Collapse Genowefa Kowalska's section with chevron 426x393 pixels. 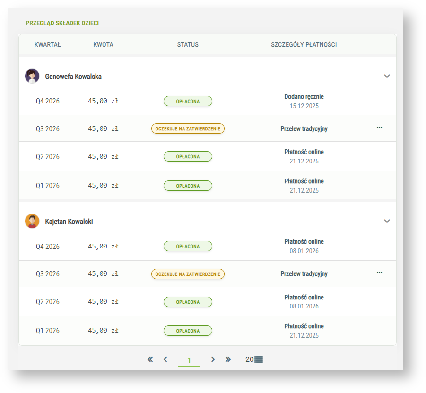387,76
